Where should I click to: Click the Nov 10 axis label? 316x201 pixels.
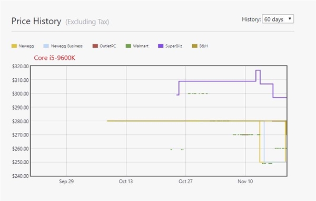click(245, 182)
